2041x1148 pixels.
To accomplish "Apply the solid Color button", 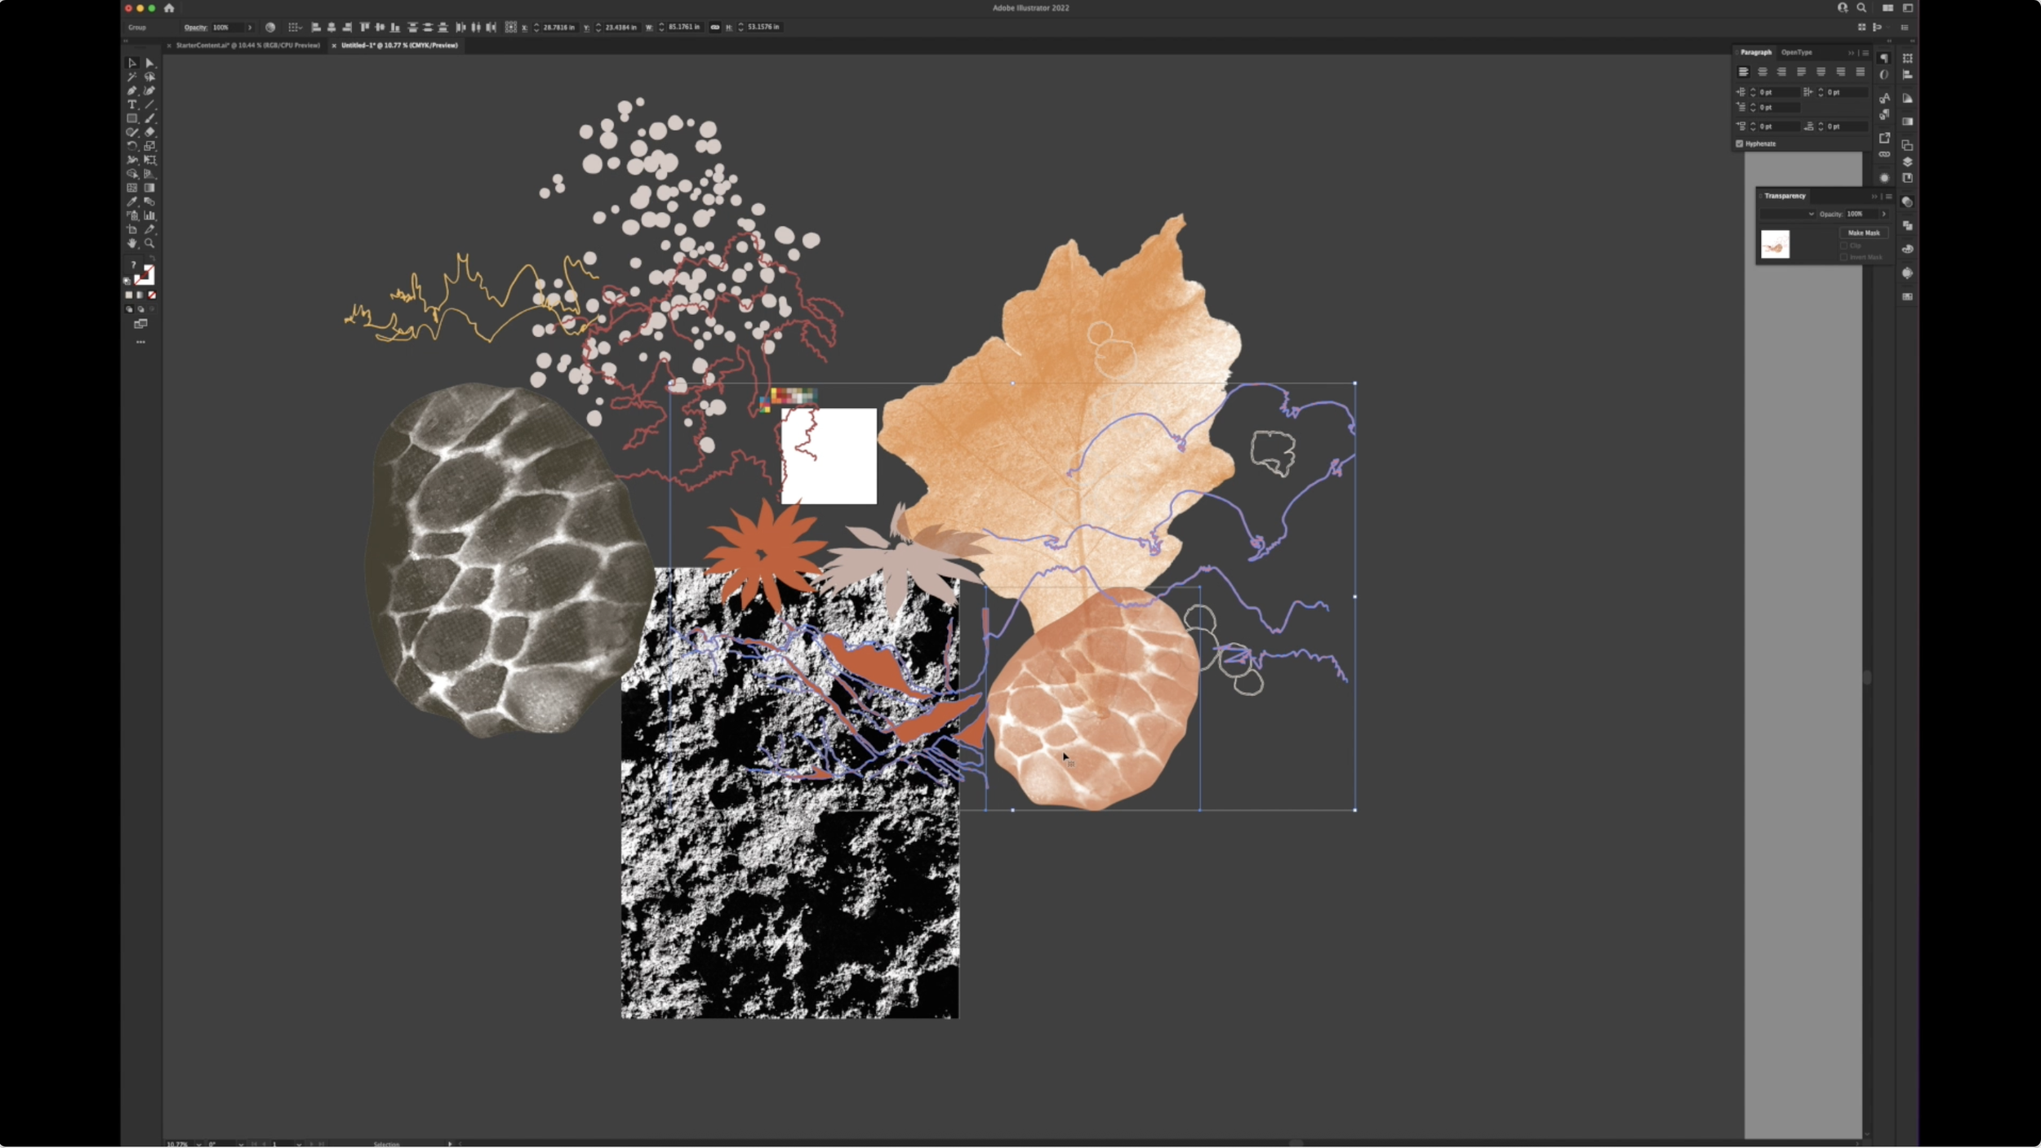I will [x=129, y=295].
